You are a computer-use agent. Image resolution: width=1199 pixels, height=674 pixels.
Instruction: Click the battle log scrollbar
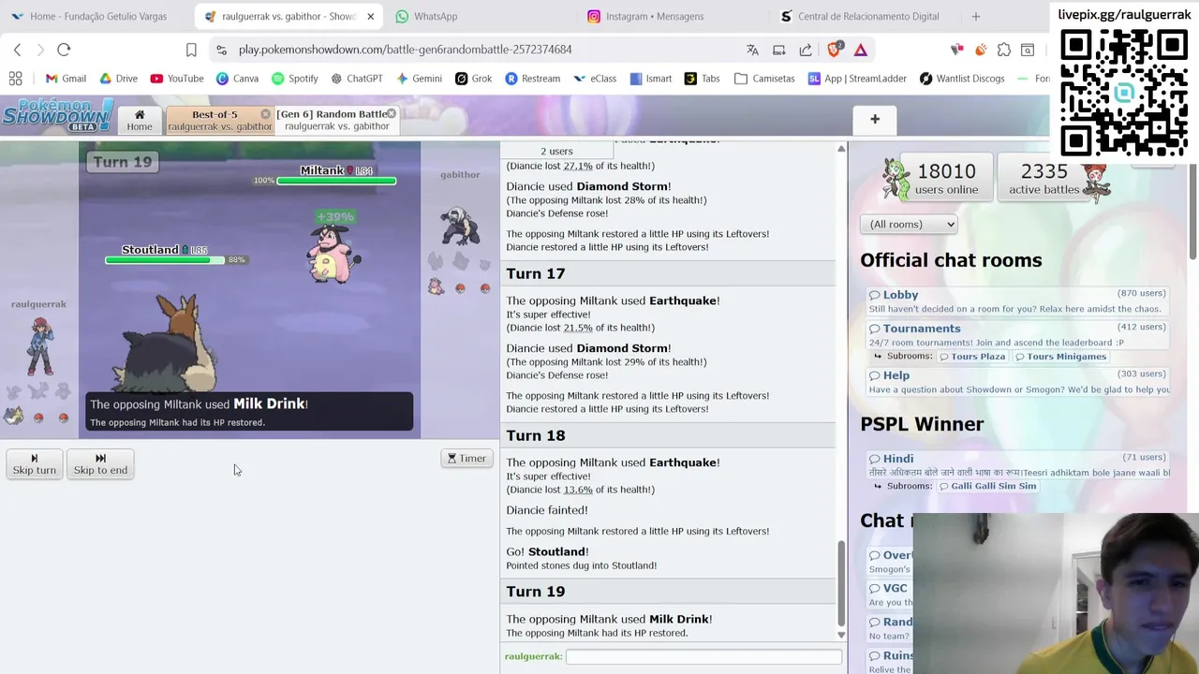click(x=840, y=585)
